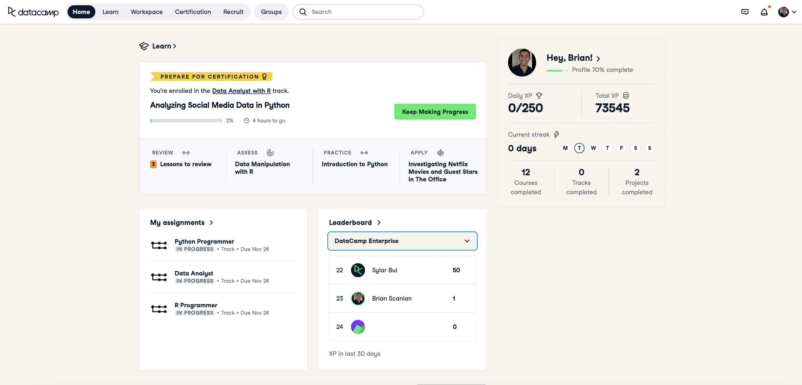Click Brian Scanlan profile thumbnail
Image resolution: width=802 pixels, height=385 pixels.
[x=358, y=298]
